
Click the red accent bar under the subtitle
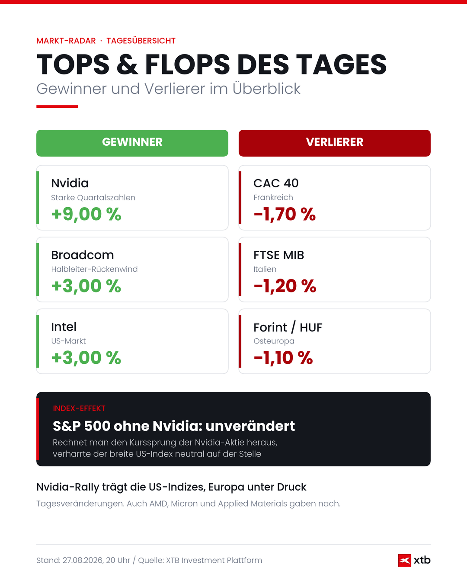[x=57, y=106]
